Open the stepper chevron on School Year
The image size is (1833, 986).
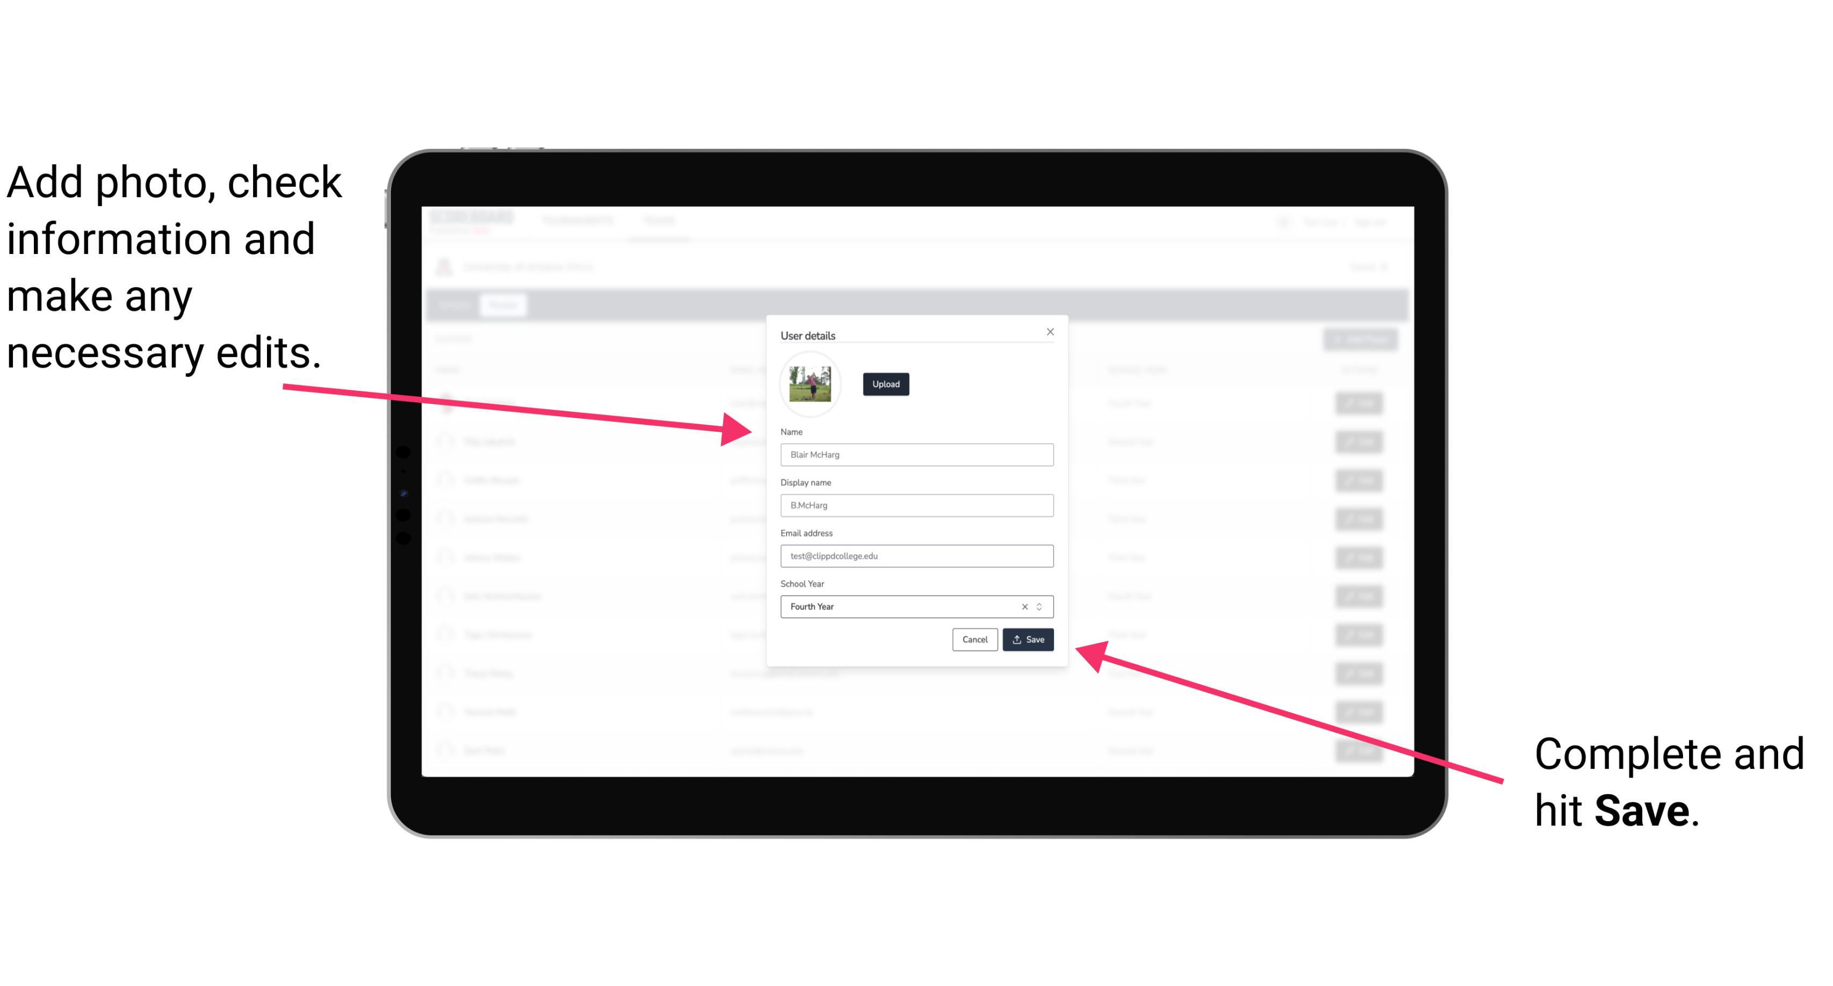click(x=1041, y=606)
